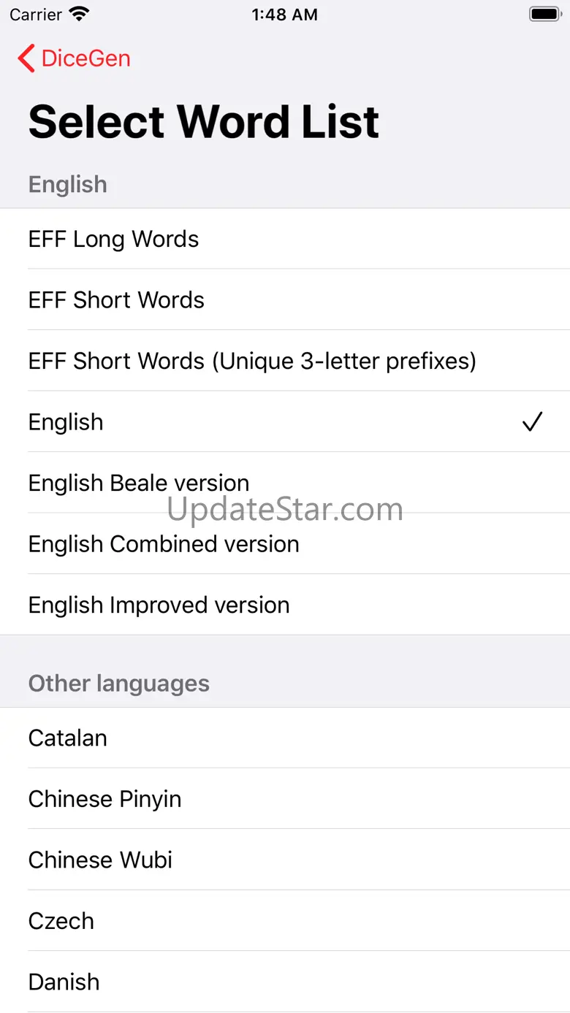Tap the red back chevron icon
Viewport: 570px width, 1013px height.
click(26, 58)
